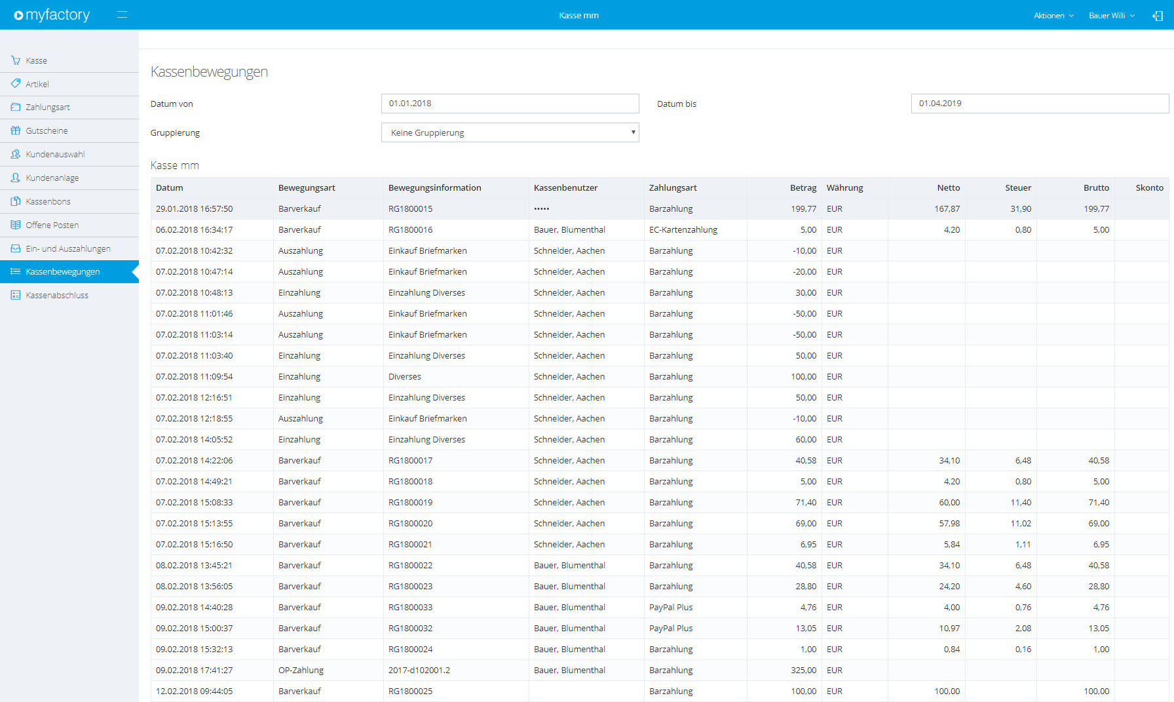This screenshot has width=1174, height=702.
Task: Toggle the hamburger menu in header
Action: pyautogui.click(x=122, y=14)
